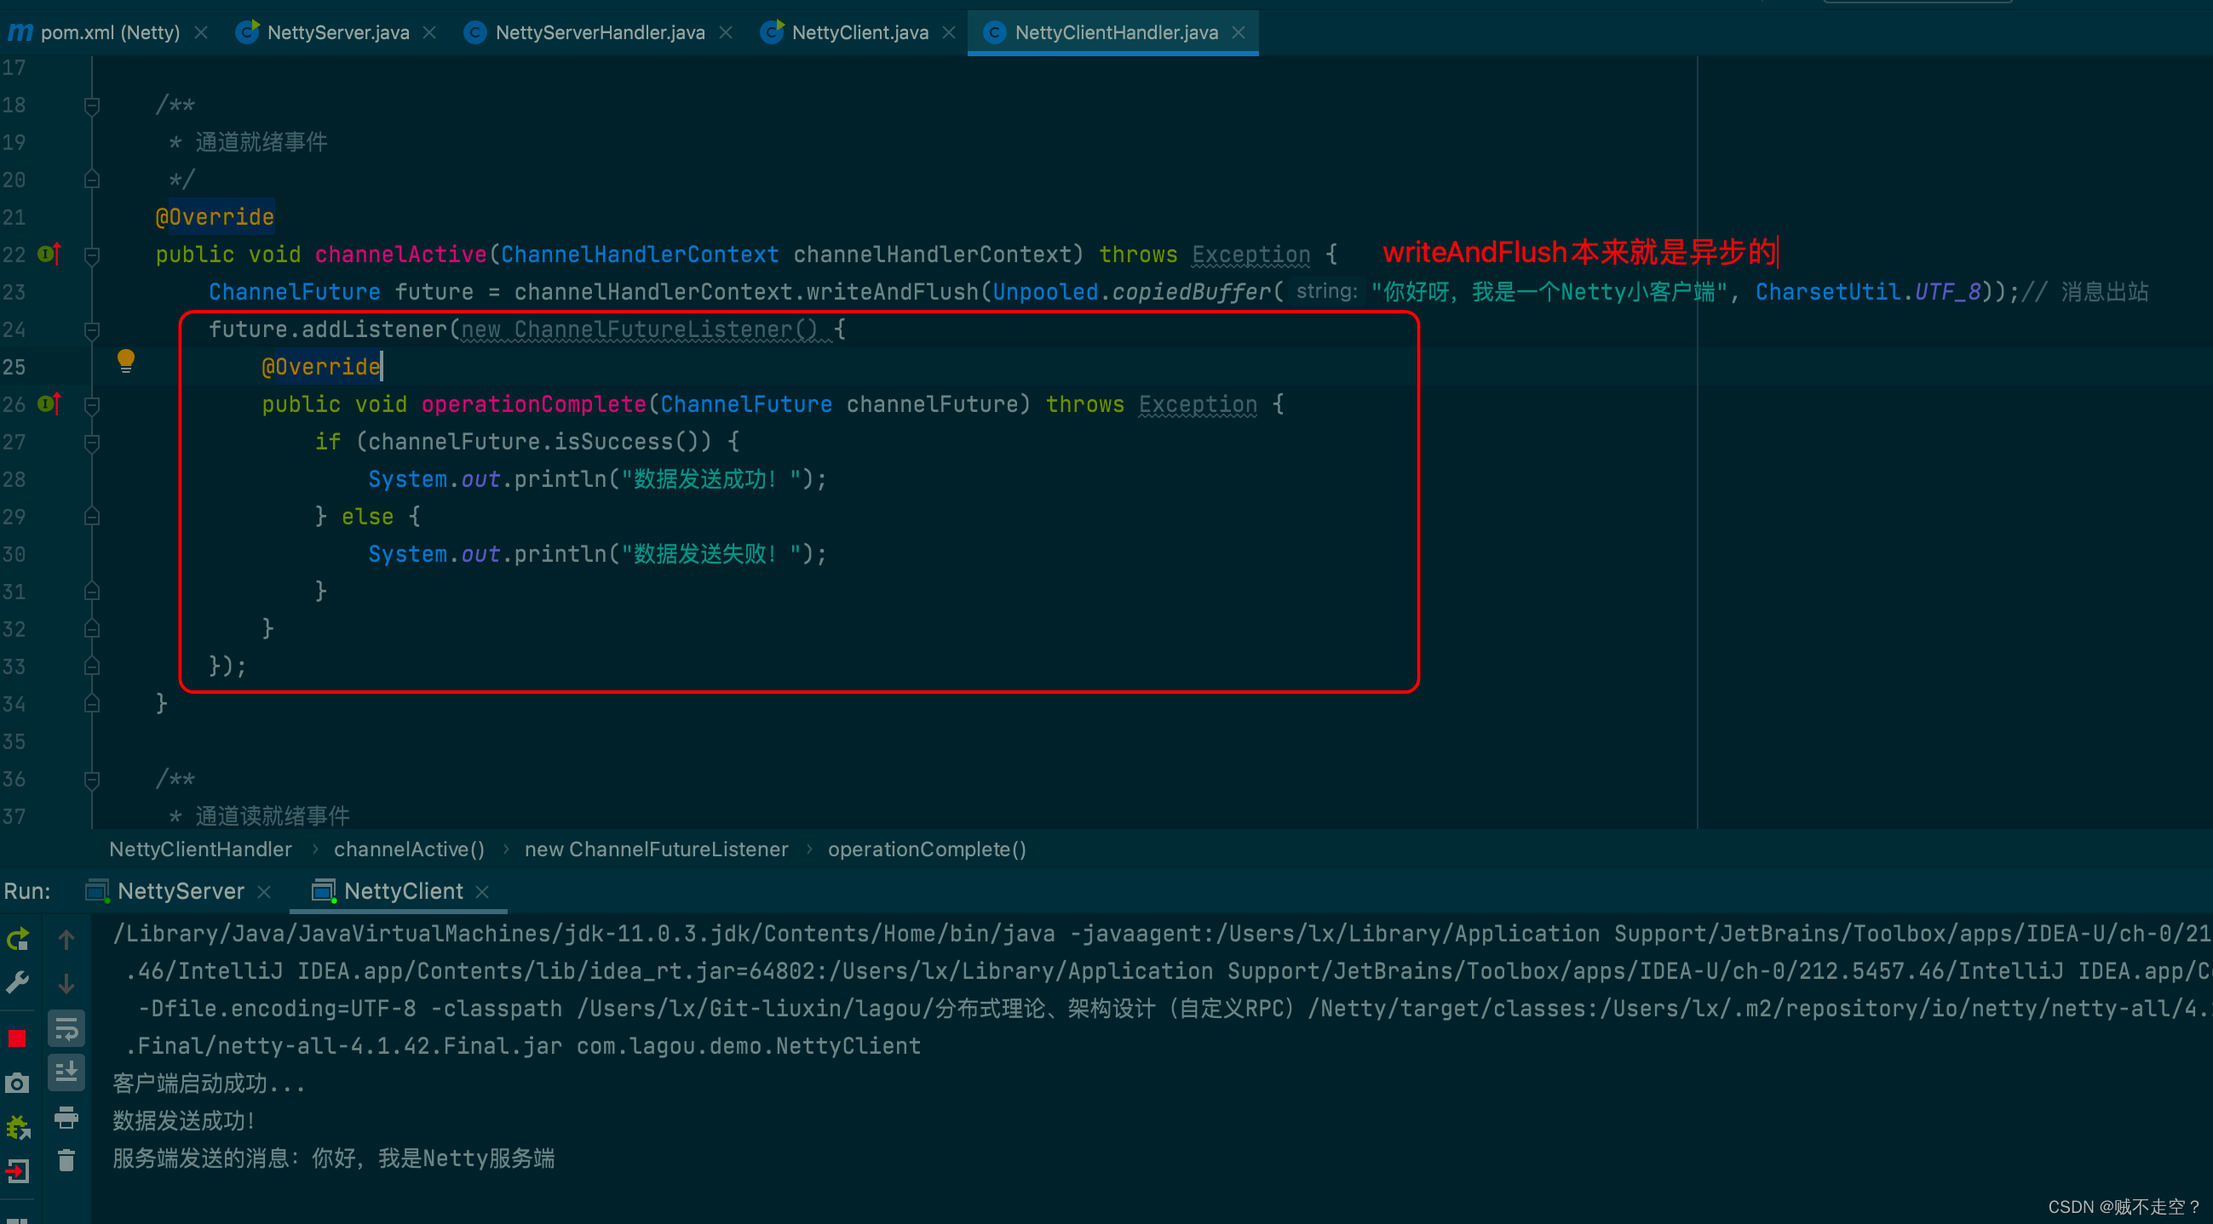Click new ChannelFutureListener breadcrumb
The image size is (2213, 1224).
coord(657,849)
